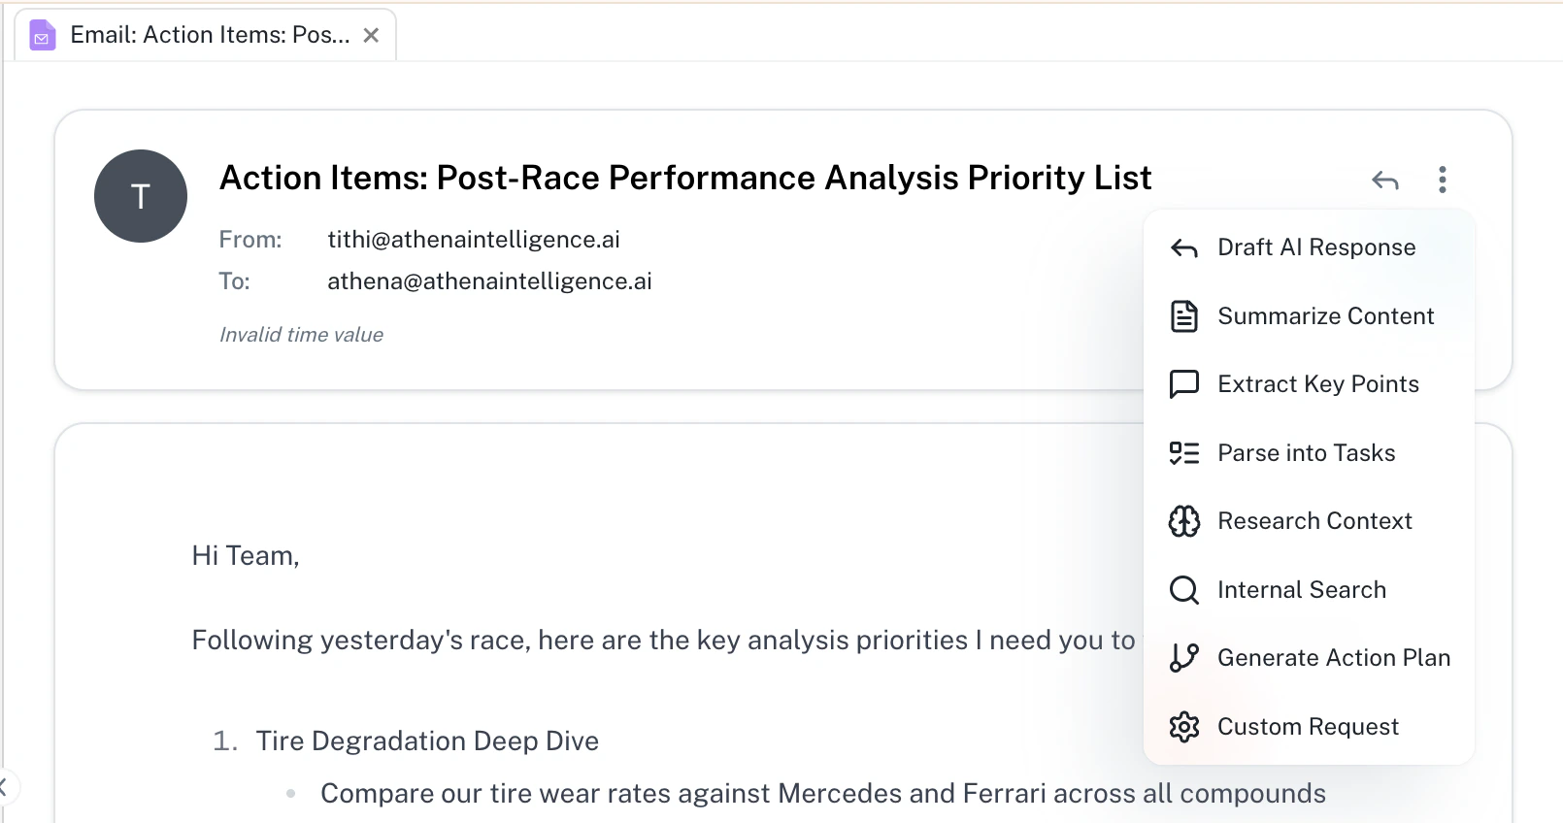Viewport: 1563px width, 823px height.
Task: Expand the collapsed left sidebar chevron
Action: click(4, 787)
